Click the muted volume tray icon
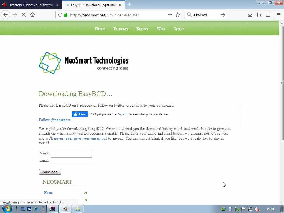 (257, 209)
